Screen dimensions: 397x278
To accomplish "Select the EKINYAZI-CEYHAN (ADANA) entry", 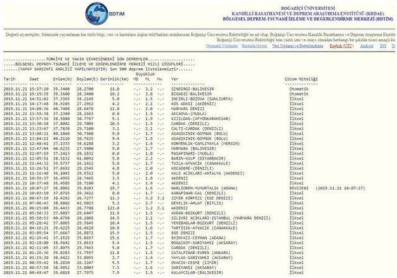I will click(x=198, y=238).
